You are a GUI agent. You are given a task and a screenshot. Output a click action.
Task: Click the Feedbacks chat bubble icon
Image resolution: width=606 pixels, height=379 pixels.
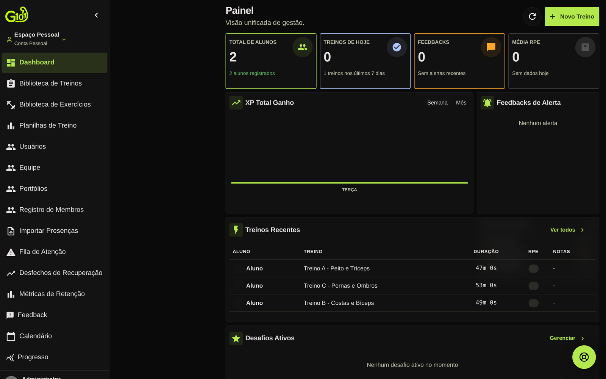(x=491, y=47)
